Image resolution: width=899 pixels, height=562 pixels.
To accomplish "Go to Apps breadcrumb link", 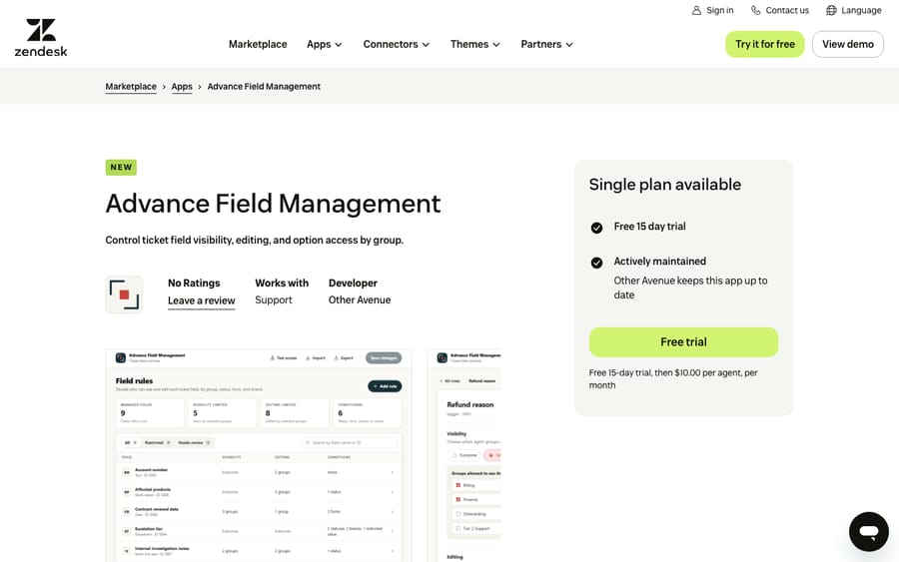I will 182,87.
